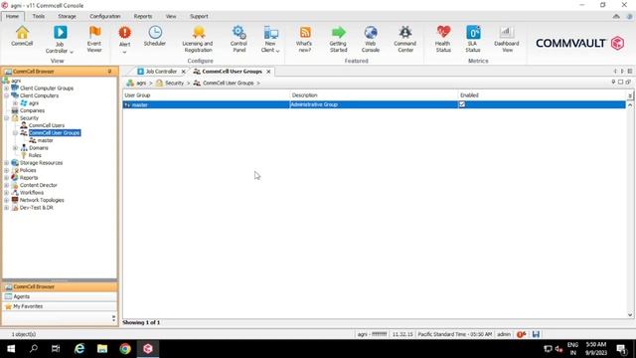Viewport: 636px width, 358px height.
Task: Open the What's new feed
Action: pos(304,40)
